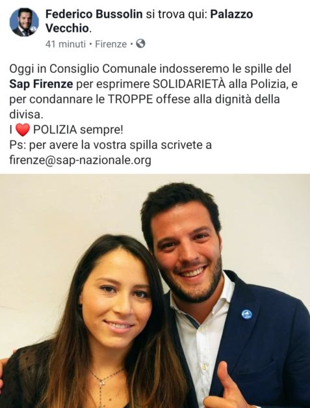Click Federico Bussolin's round profile avatar
Viewport: 310px width, 408px height.
[x=24, y=22]
